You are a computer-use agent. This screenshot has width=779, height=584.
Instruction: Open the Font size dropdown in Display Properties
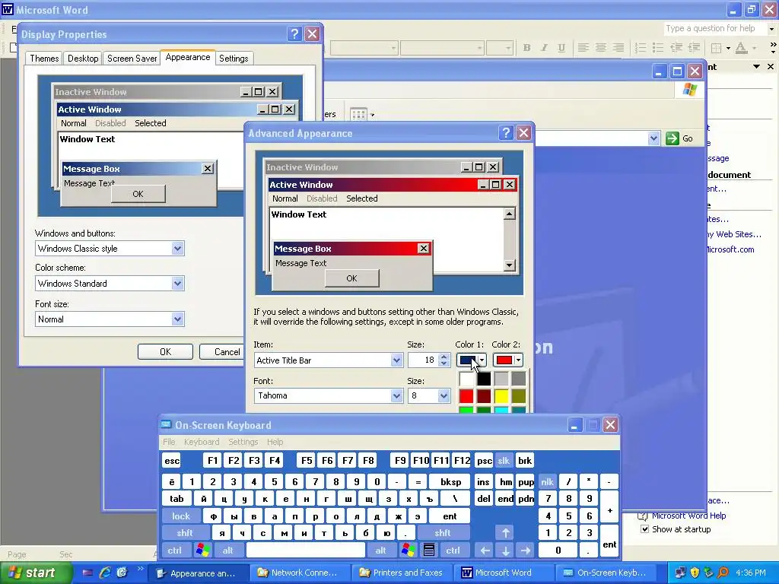pyautogui.click(x=177, y=319)
